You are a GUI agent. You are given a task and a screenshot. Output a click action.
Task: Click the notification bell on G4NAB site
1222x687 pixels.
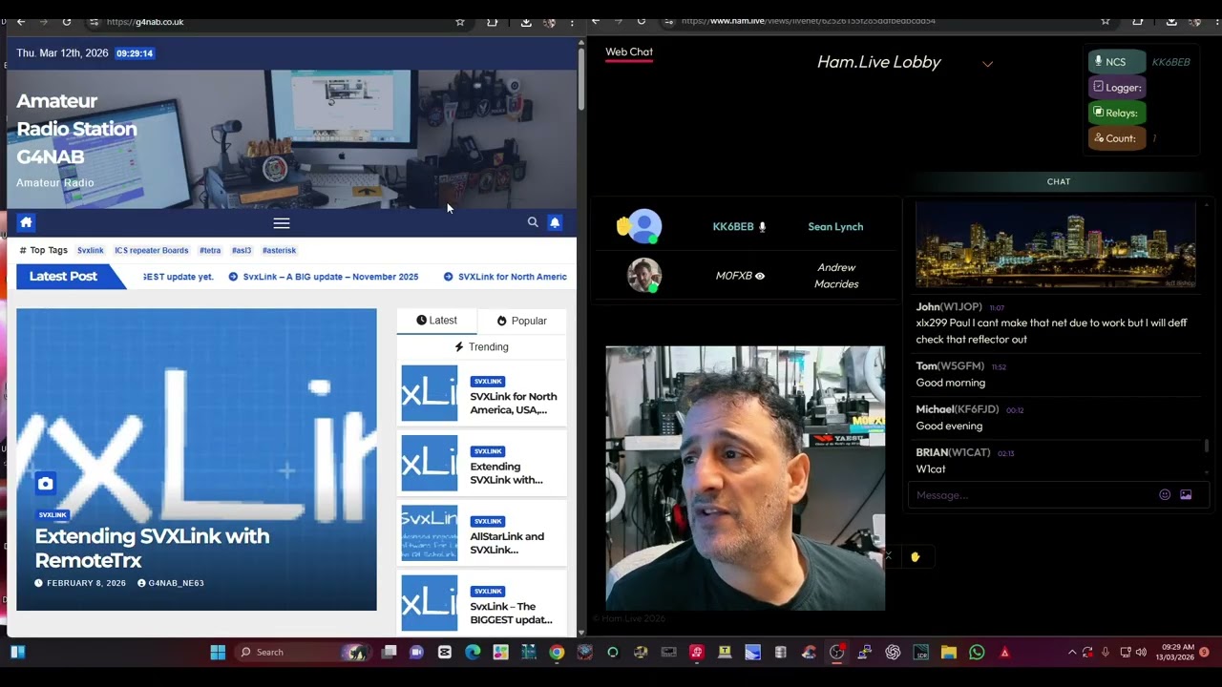coord(555,222)
